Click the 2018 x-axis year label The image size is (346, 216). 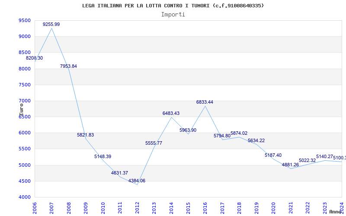tap(240, 208)
